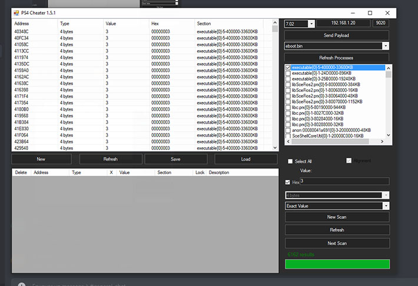Toggle the Hex checkbox
Viewport: 418px width, 286px height.
coord(288,182)
